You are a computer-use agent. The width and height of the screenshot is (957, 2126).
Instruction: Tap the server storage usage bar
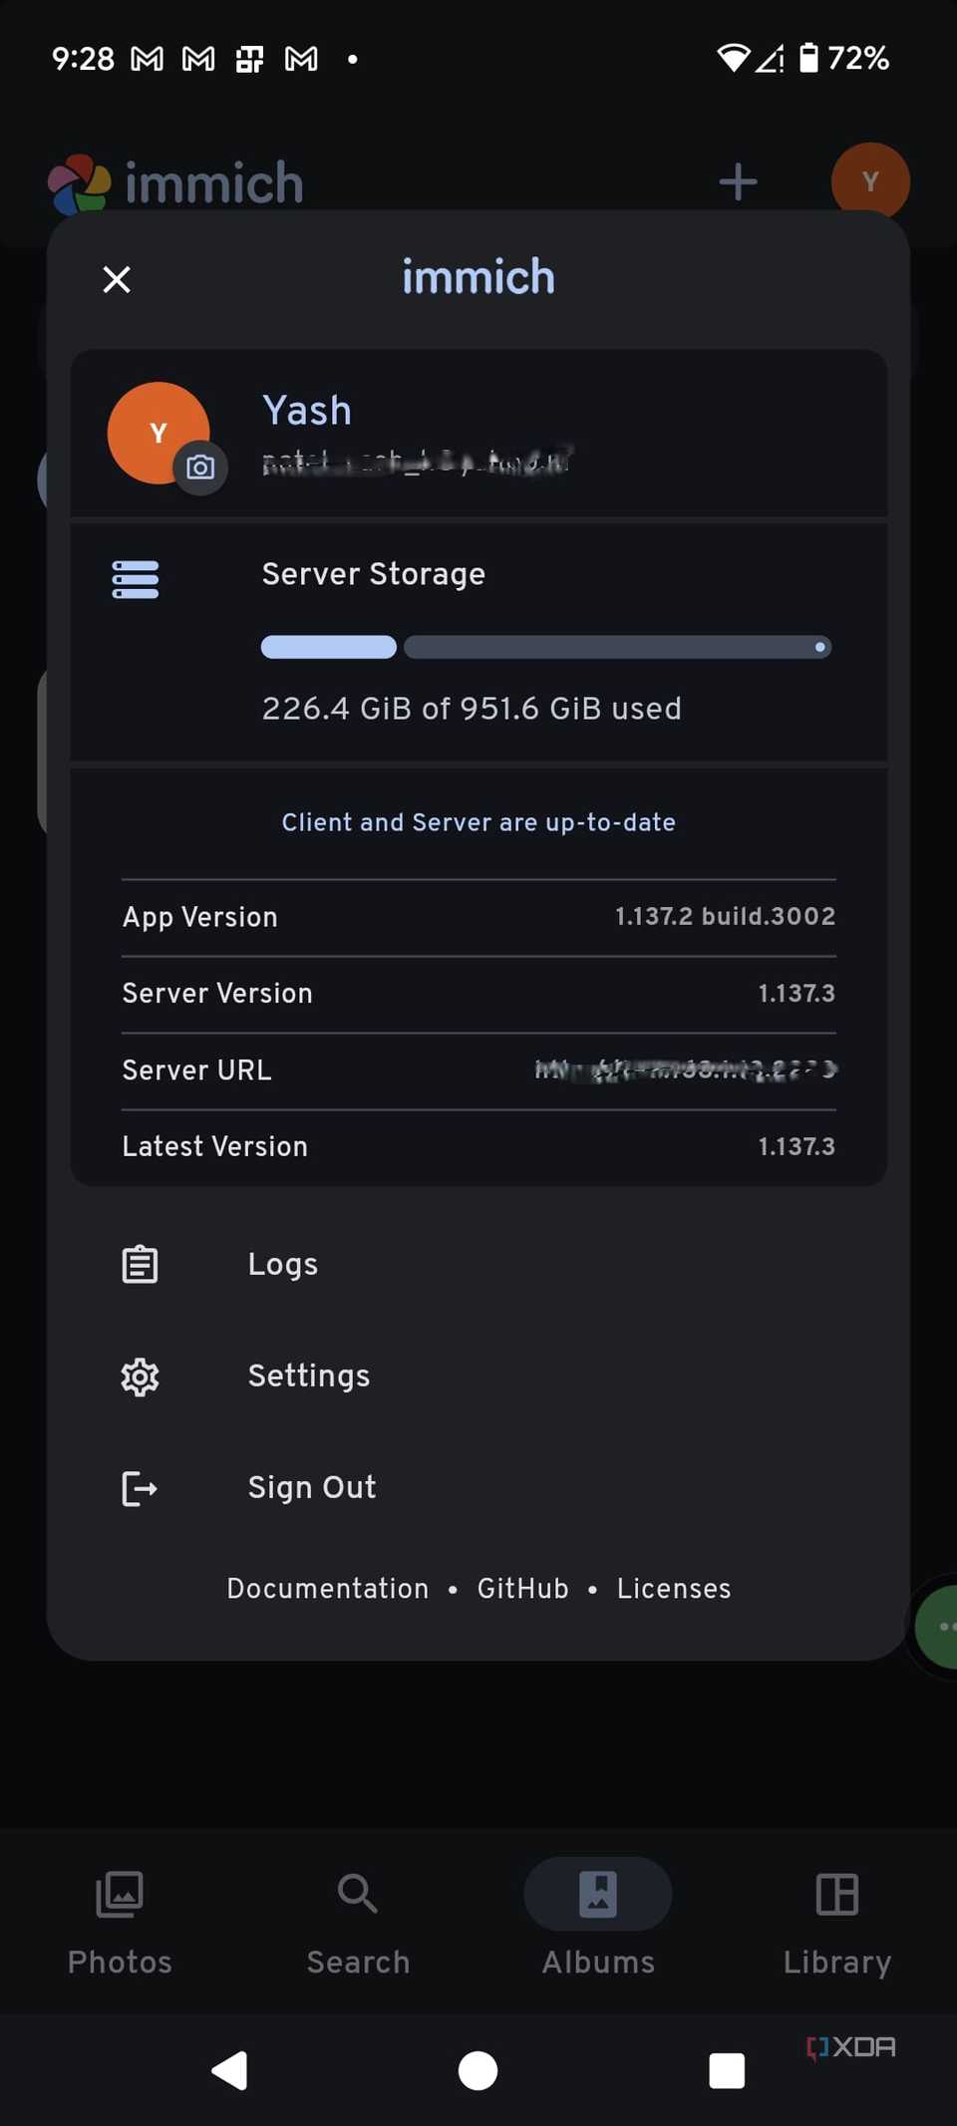tap(545, 648)
